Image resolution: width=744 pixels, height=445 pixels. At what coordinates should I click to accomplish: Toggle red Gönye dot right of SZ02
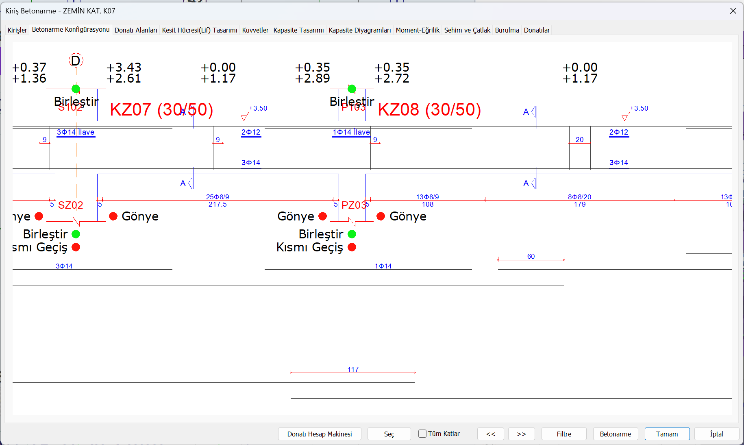coord(113,216)
